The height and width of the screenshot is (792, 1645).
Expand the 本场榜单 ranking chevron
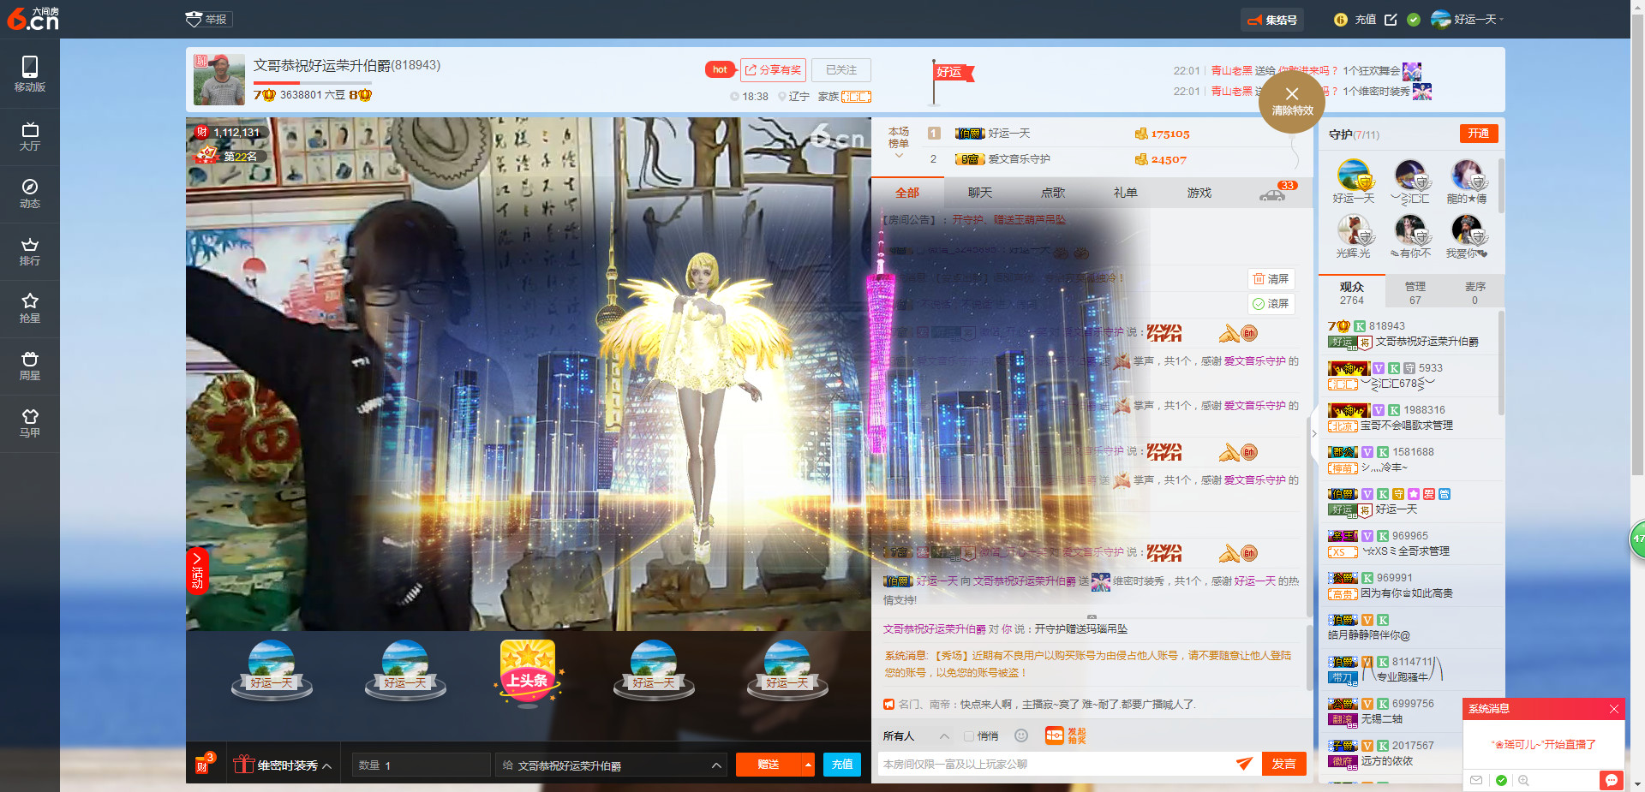point(899,157)
